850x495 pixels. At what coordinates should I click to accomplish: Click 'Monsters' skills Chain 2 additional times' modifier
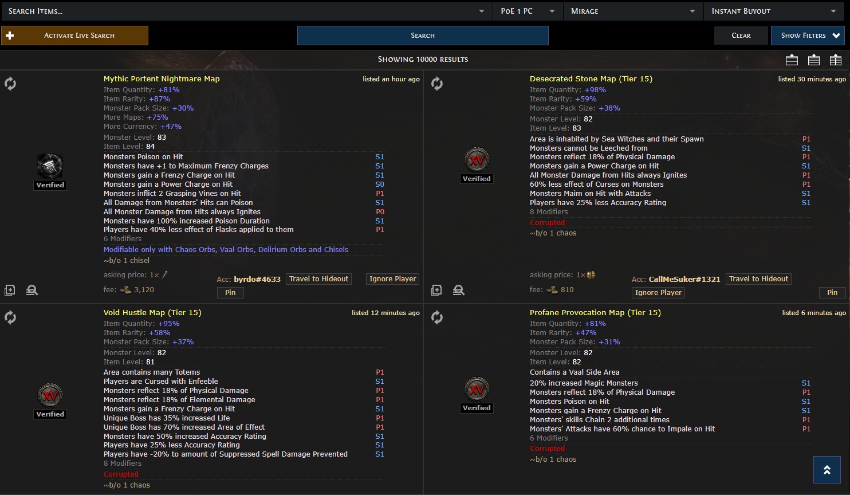point(600,420)
